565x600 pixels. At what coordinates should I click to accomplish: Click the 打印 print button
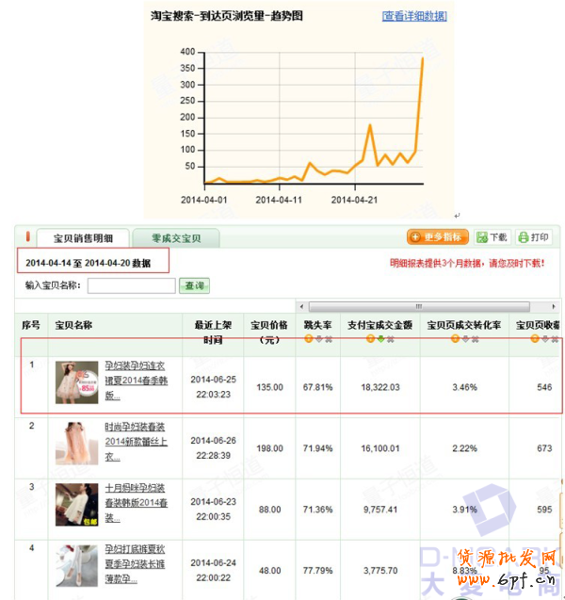(x=534, y=237)
